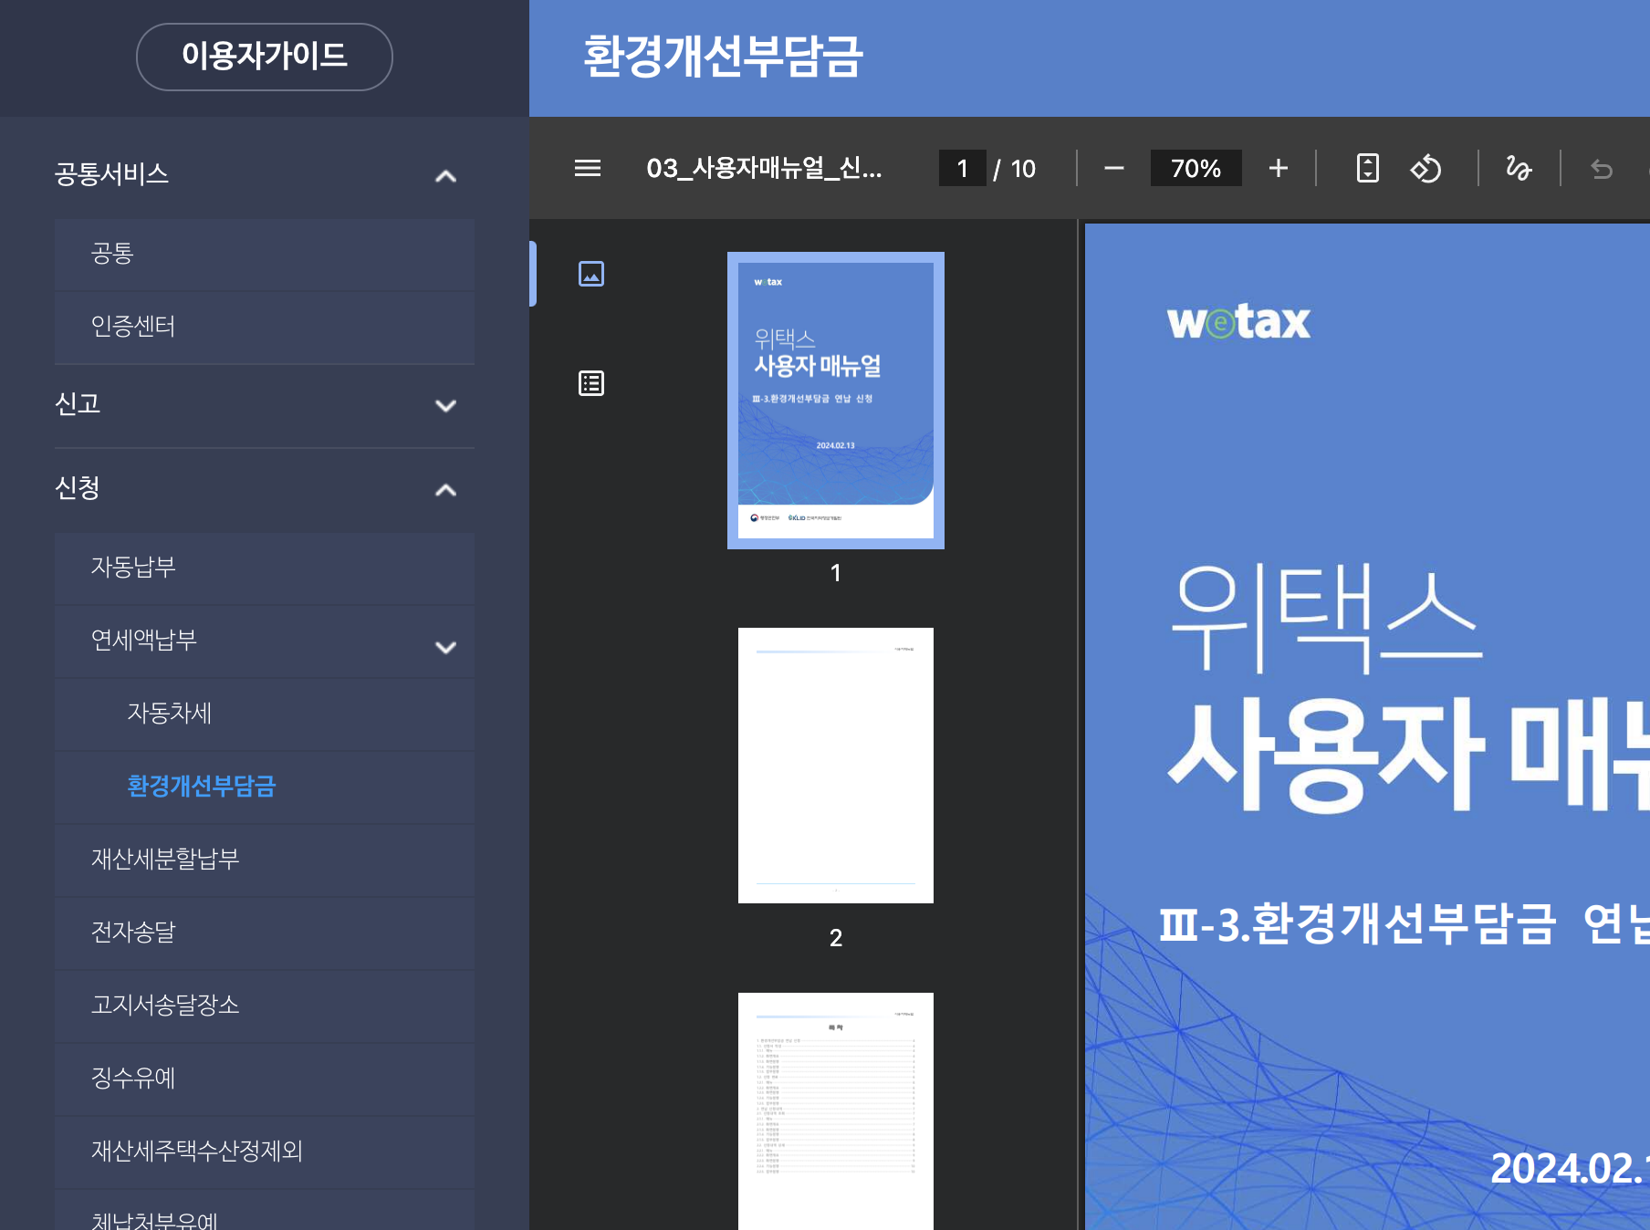Viewport: 1650px width, 1230px height.
Task: Click the 신고 section label
Action: coord(78,403)
